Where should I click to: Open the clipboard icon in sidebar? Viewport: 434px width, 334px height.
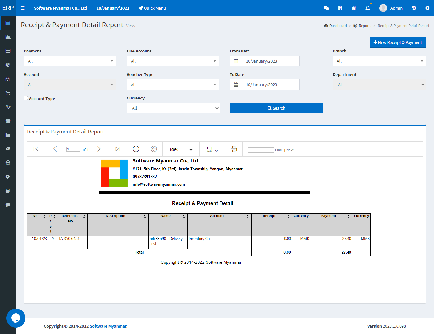click(x=8, y=79)
